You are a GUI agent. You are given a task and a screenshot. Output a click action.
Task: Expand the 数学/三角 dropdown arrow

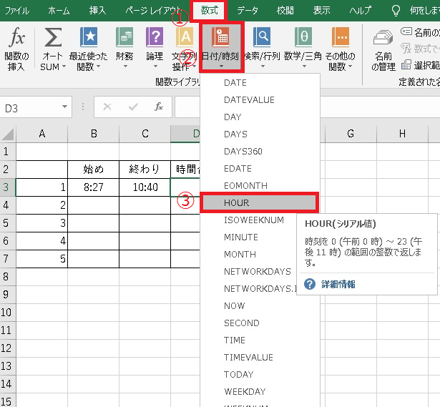coord(304,67)
